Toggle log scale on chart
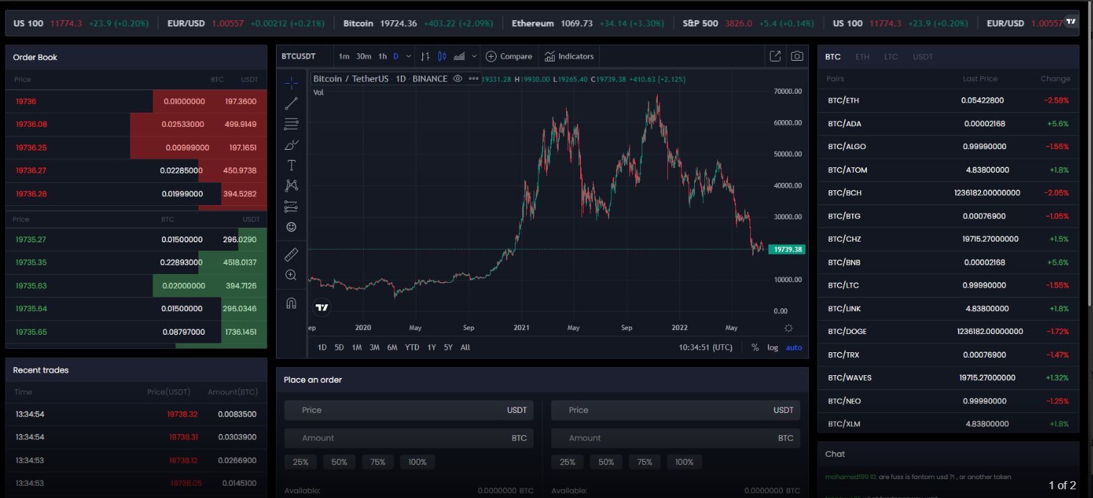Screen dimensions: 1093x498 (x=773, y=348)
